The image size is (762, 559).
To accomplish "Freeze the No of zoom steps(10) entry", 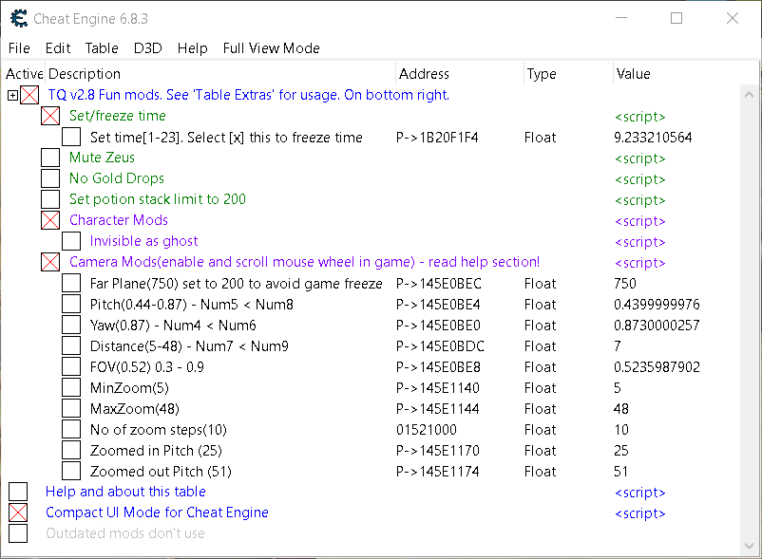I will 71,429.
